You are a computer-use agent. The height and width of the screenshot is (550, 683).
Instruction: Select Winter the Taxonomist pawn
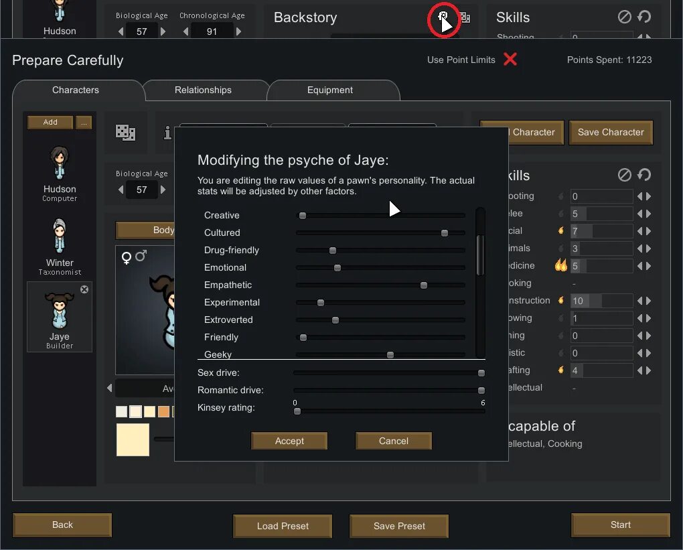pyautogui.click(x=60, y=247)
